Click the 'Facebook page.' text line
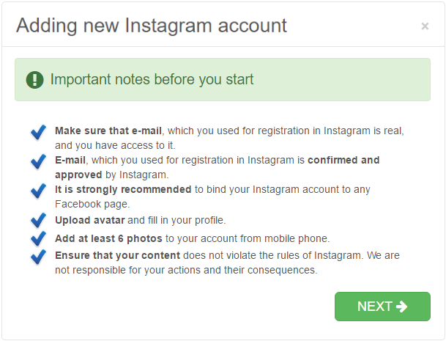The image size is (446, 341). click(92, 205)
